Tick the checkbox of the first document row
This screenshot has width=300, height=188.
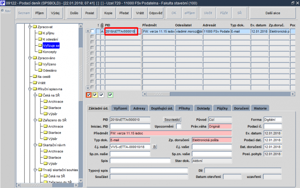[92, 31]
